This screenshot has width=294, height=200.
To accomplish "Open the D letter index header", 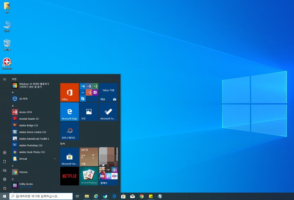I will 13,179.
